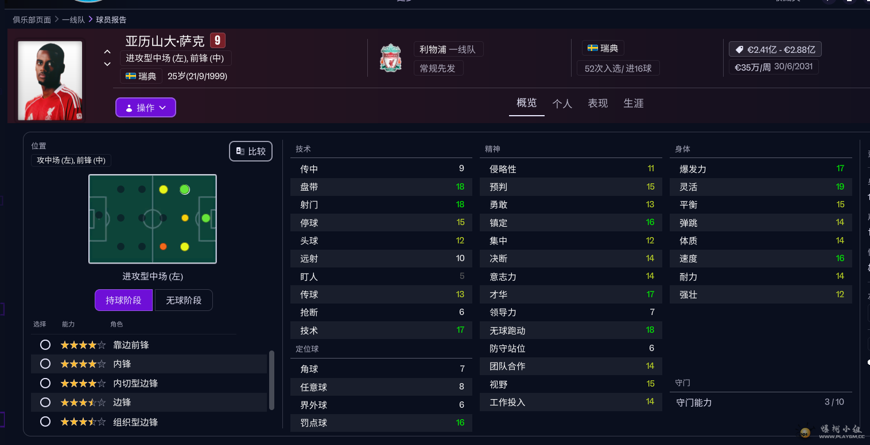The height and width of the screenshot is (445, 870).
Task: Select the 内锋 role radio button
Action: click(x=45, y=364)
